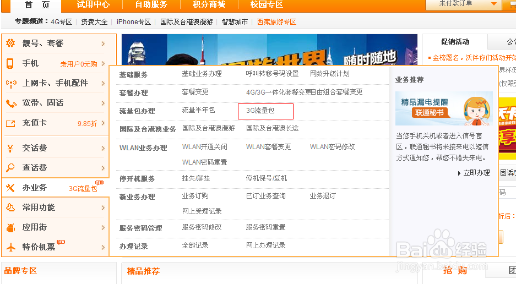Open the 资费大全 link

95,22
